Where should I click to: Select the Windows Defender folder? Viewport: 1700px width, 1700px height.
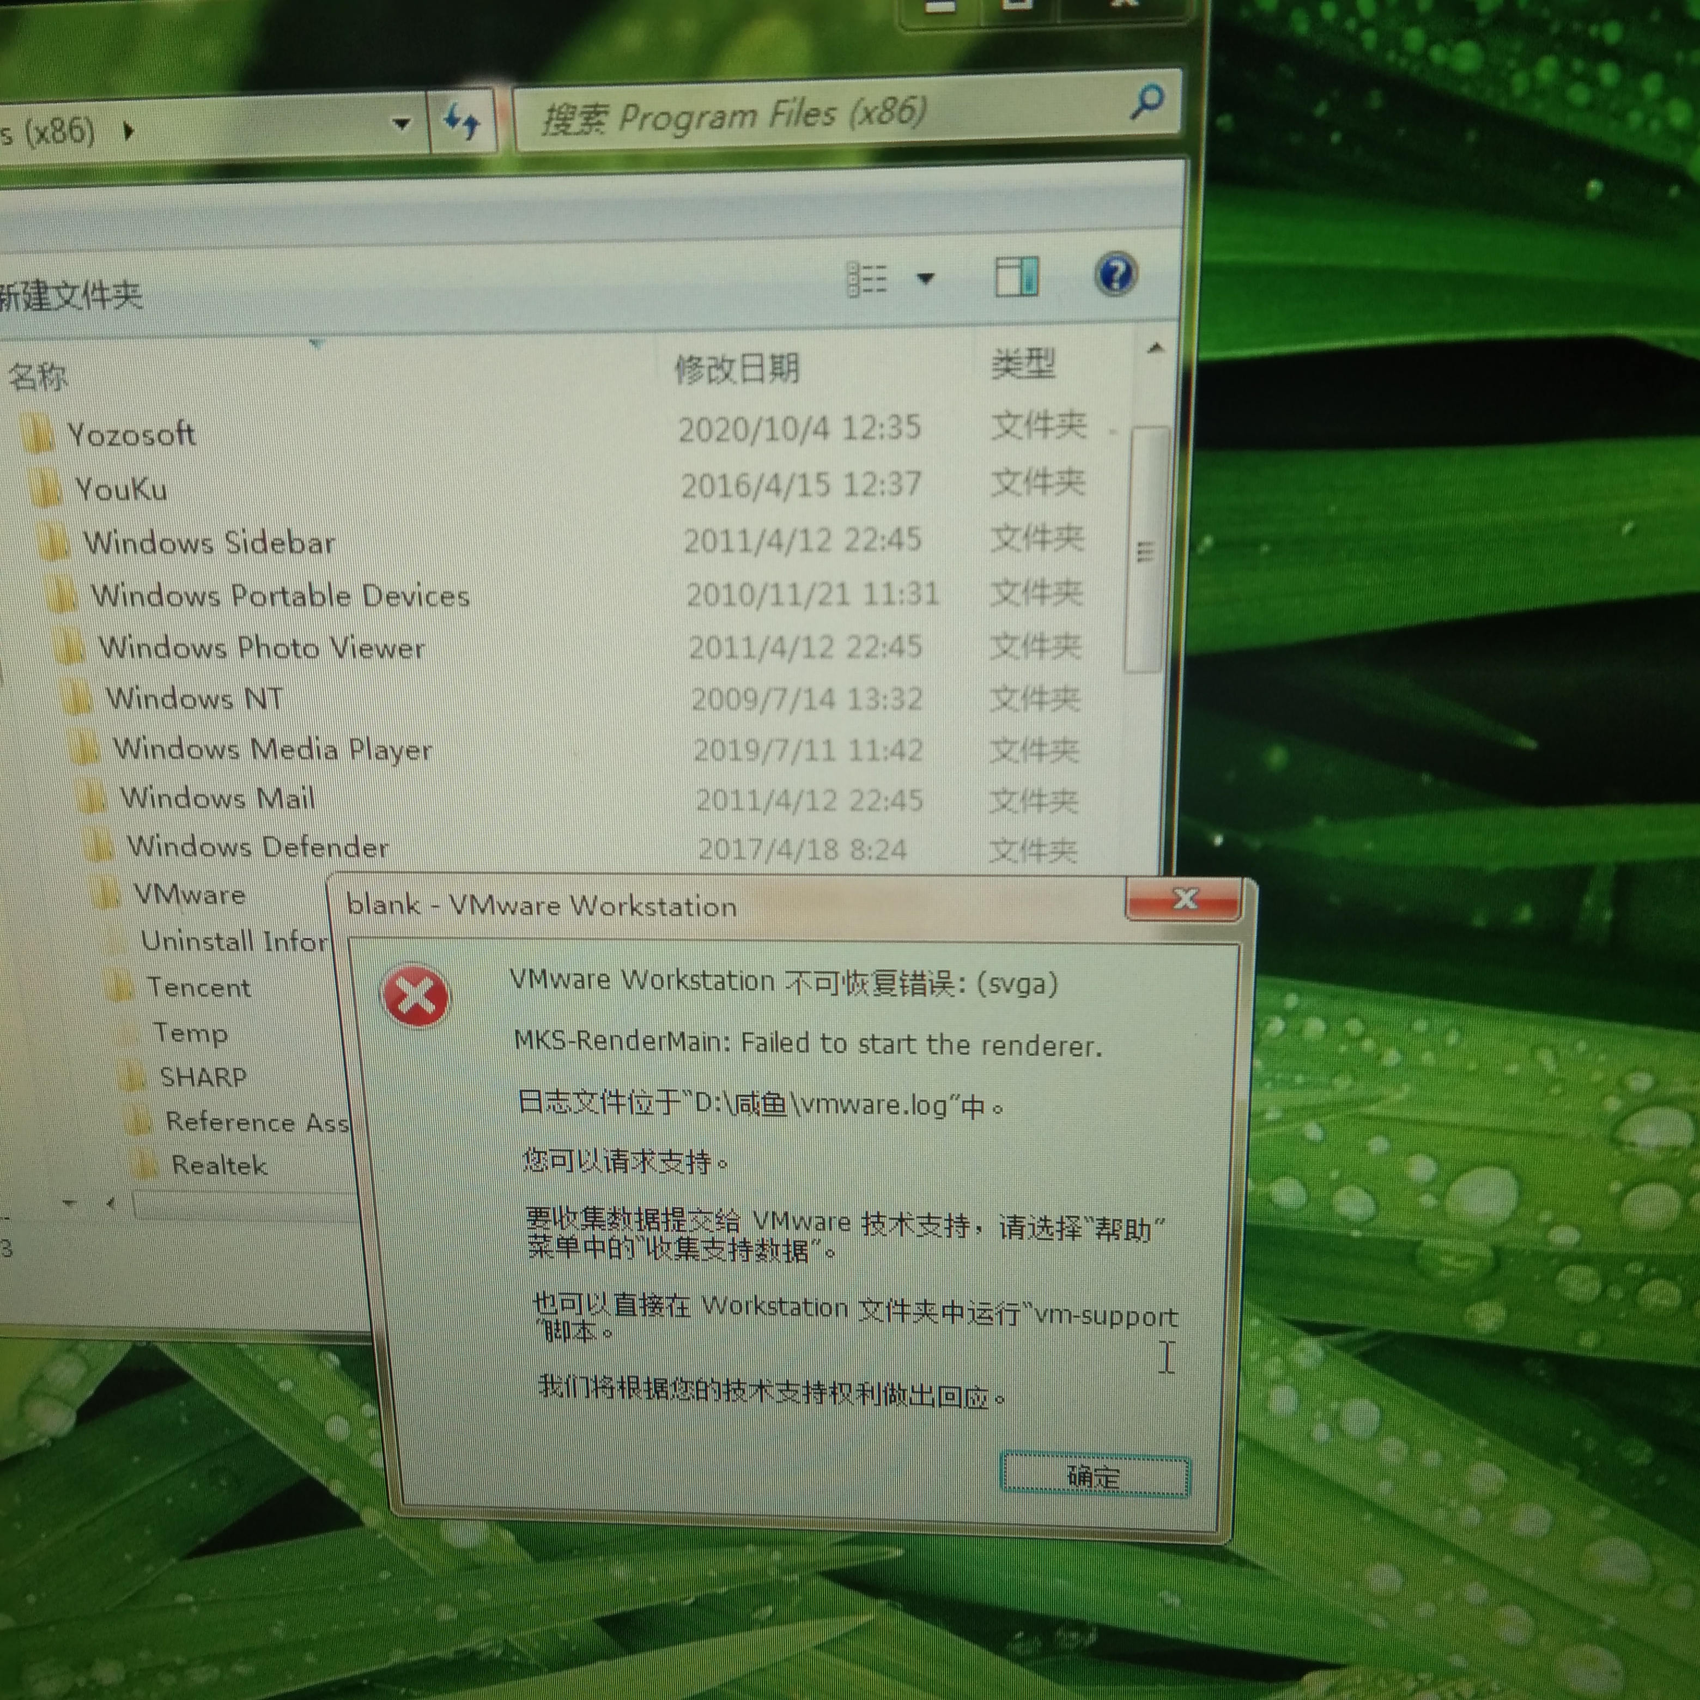pos(258,847)
